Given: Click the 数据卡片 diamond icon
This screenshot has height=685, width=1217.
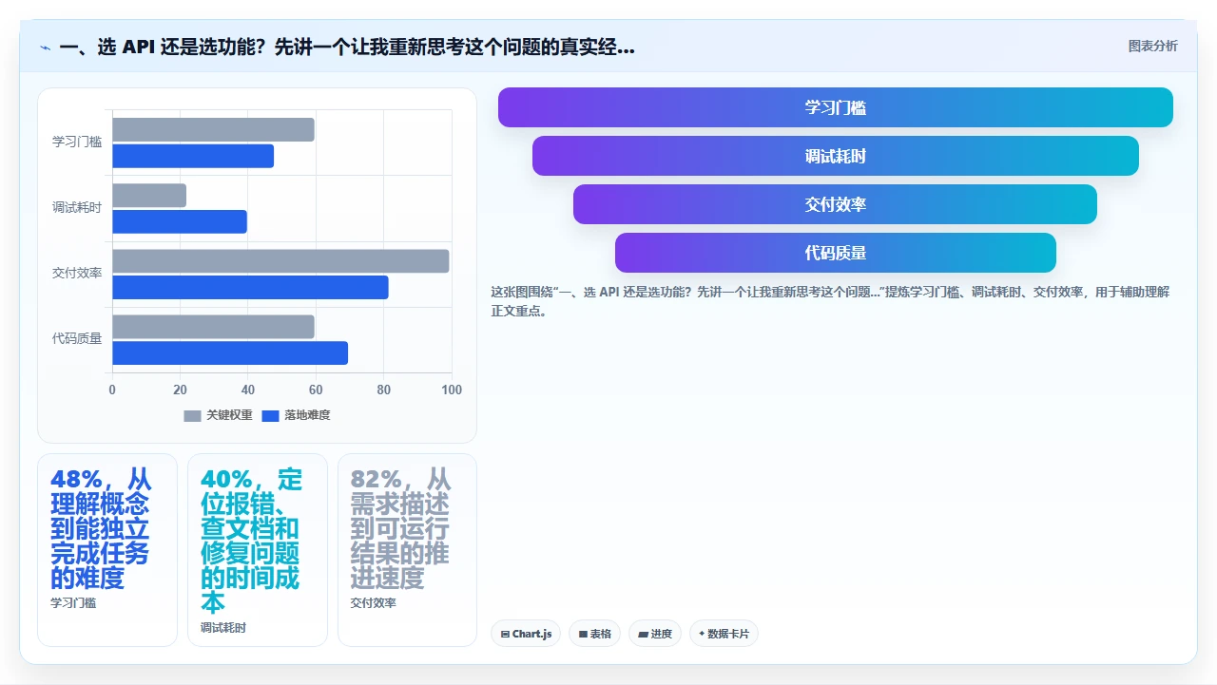Looking at the screenshot, I should pyautogui.click(x=702, y=634).
